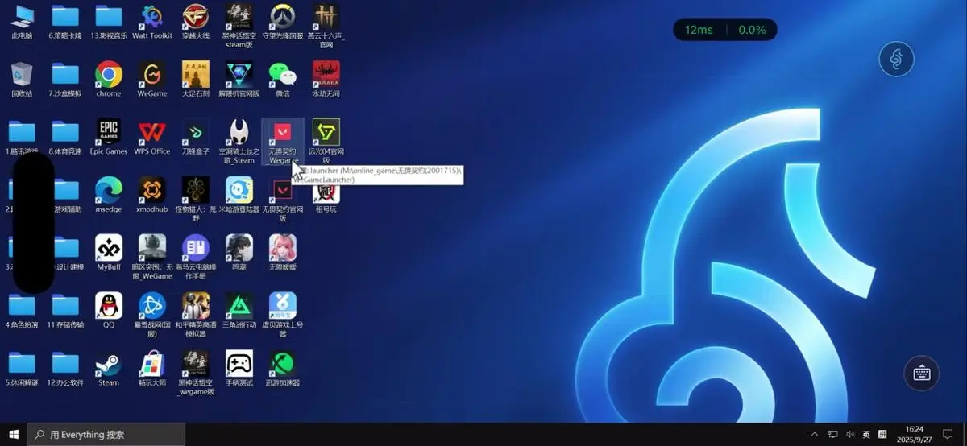This screenshot has width=967, height=446.
Task: Click the 12ms latency status indicator
Action: pos(699,30)
